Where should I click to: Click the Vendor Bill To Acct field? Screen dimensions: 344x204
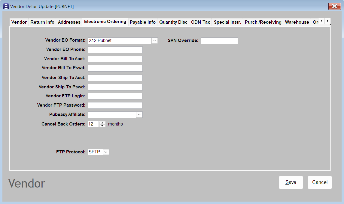(115, 59)
